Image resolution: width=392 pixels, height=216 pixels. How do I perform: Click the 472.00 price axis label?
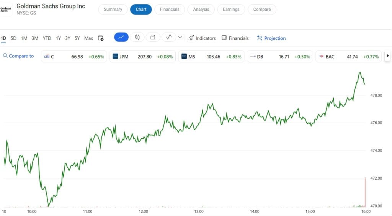376,178
